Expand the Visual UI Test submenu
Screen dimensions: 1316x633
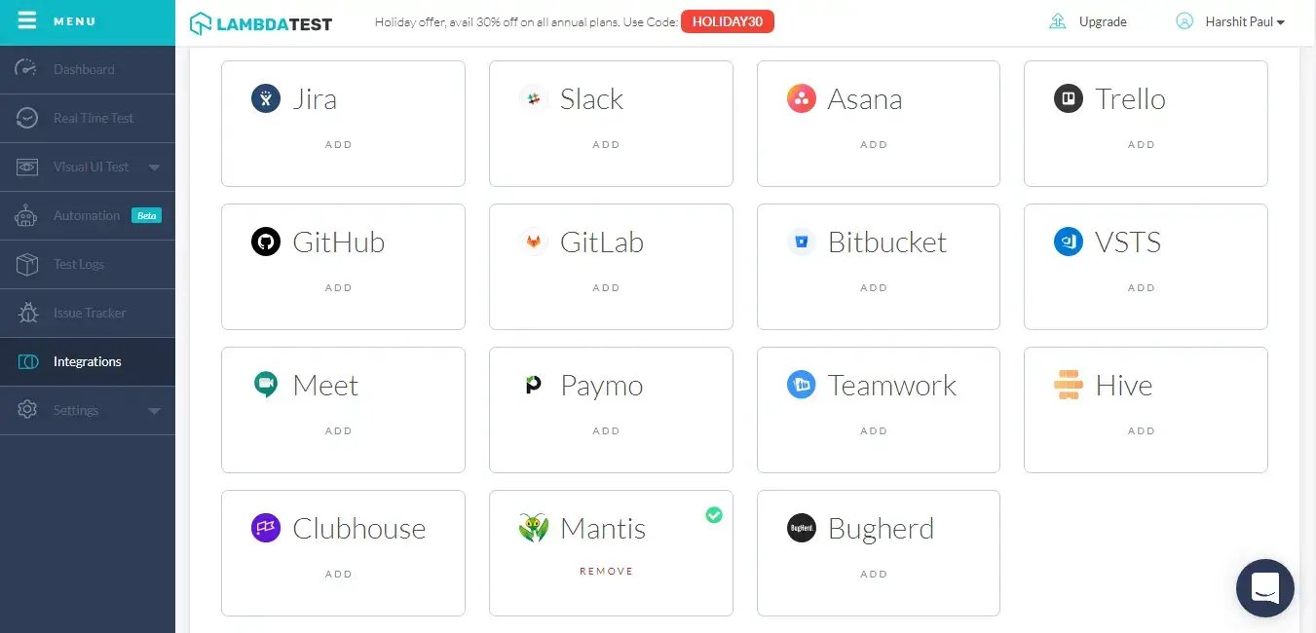pos(154,168)
